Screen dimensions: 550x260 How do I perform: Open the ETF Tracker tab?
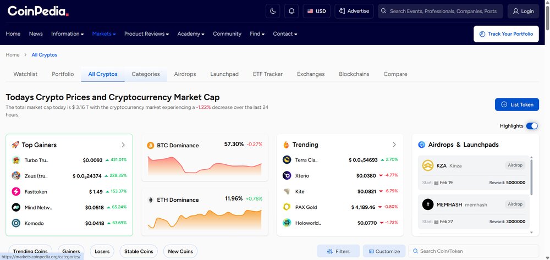pos(268,74)
